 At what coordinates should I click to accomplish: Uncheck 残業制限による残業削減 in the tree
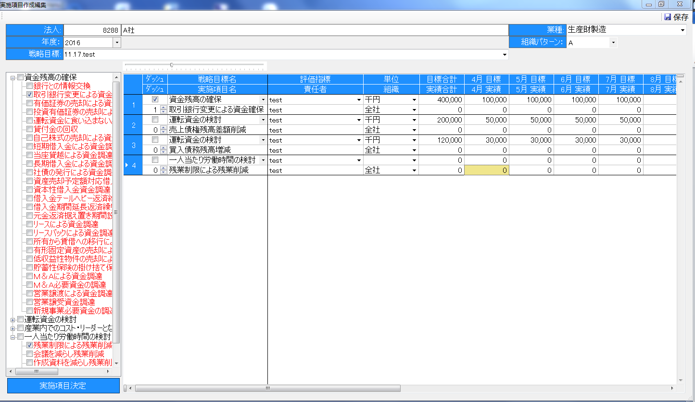(30, 345)
